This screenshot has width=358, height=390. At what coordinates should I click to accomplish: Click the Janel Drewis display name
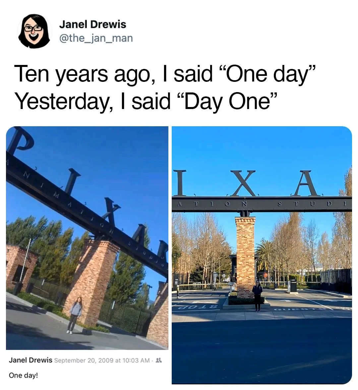coord(92,25)
